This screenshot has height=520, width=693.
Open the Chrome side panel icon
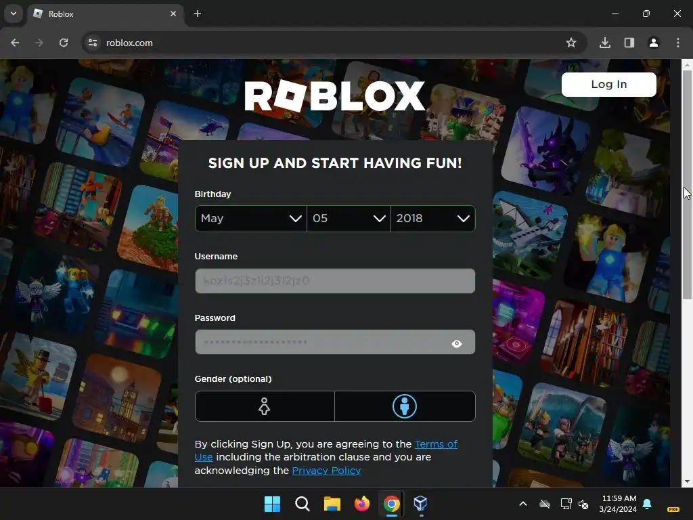click(629, 43)
